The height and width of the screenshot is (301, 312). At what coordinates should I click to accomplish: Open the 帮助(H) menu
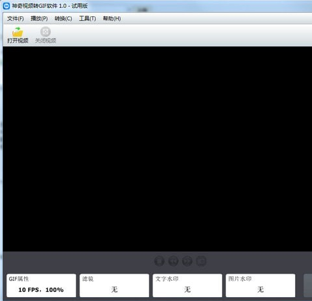[x=112, y=18]
